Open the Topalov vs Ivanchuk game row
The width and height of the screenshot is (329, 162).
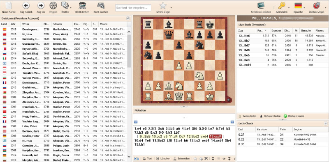coord(64,73)
